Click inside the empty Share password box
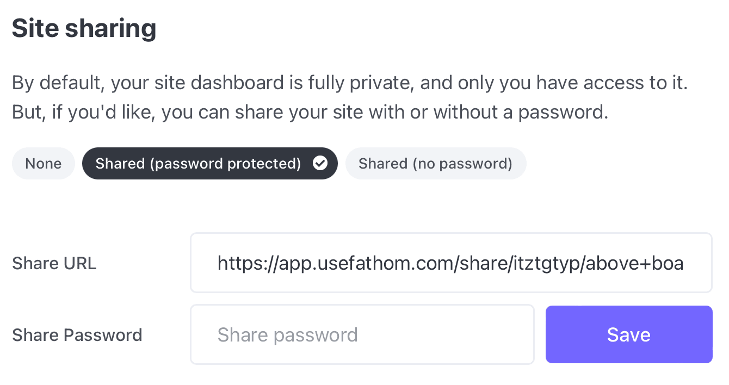 [362, 334]
